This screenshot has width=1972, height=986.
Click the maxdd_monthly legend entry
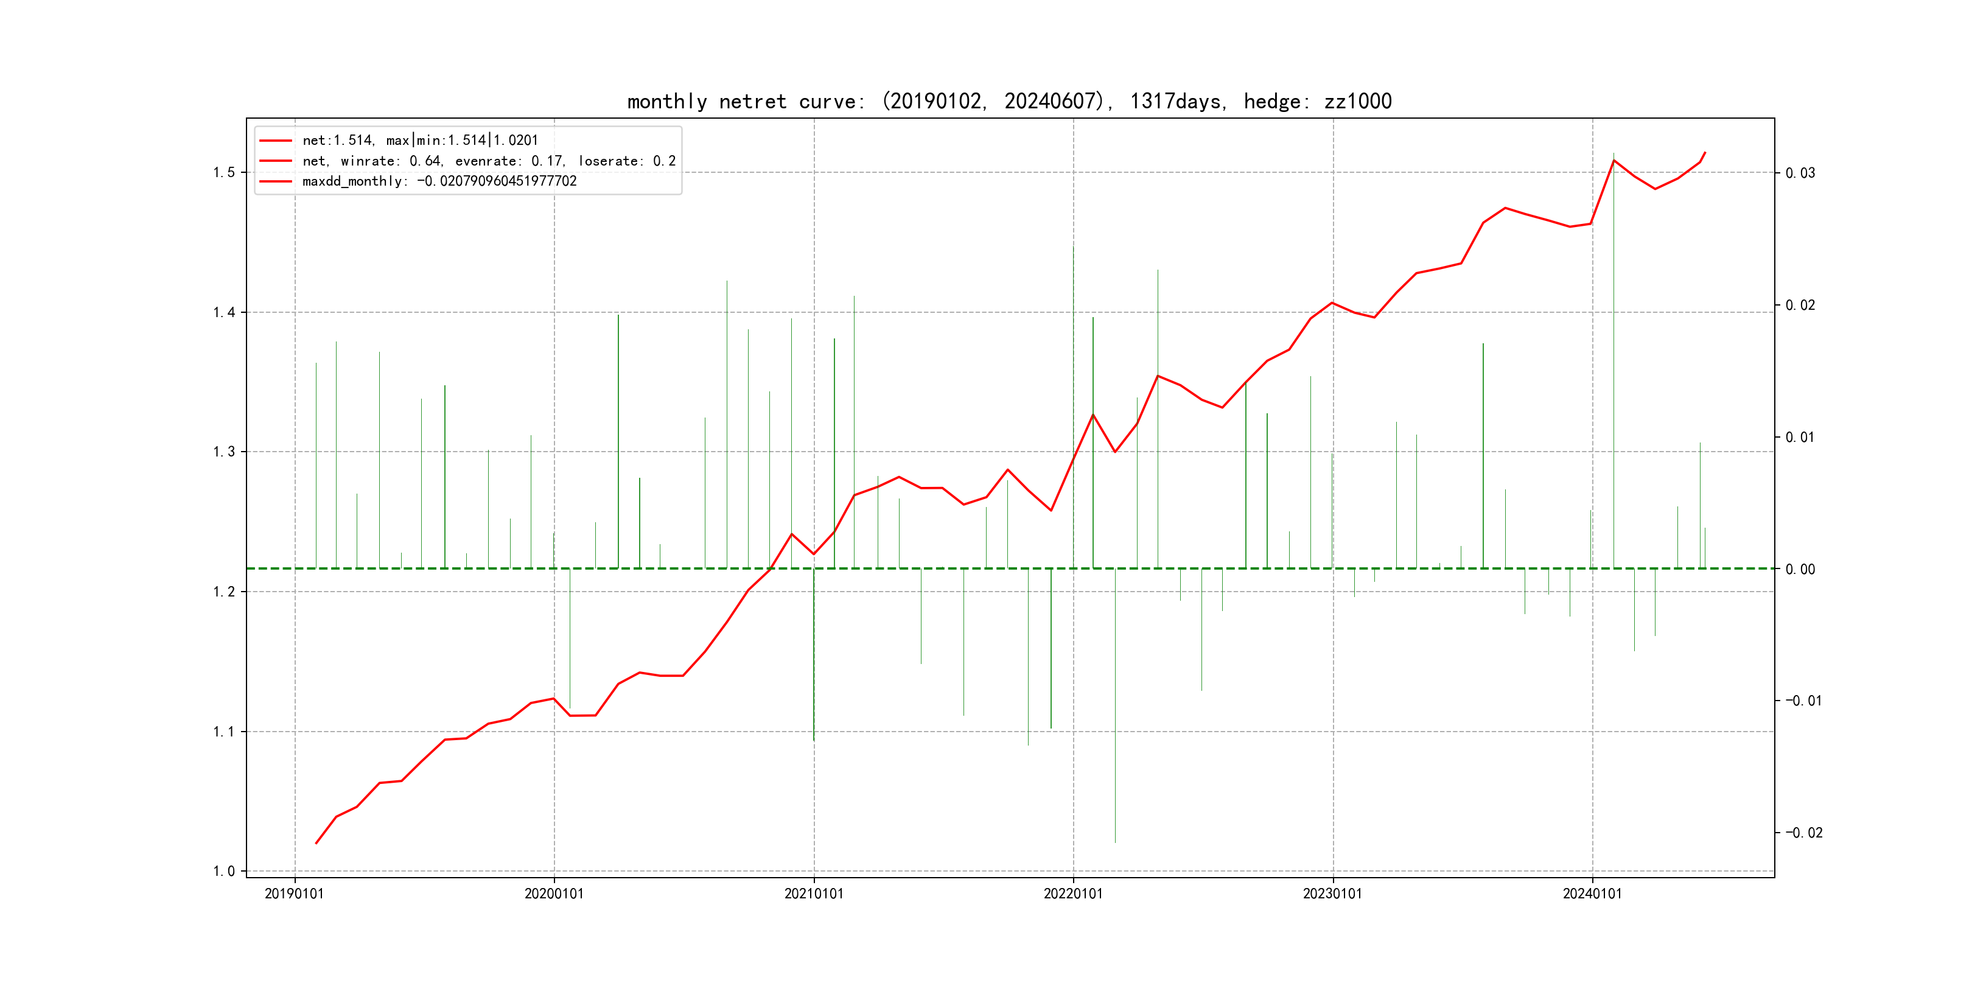(439, 181)
